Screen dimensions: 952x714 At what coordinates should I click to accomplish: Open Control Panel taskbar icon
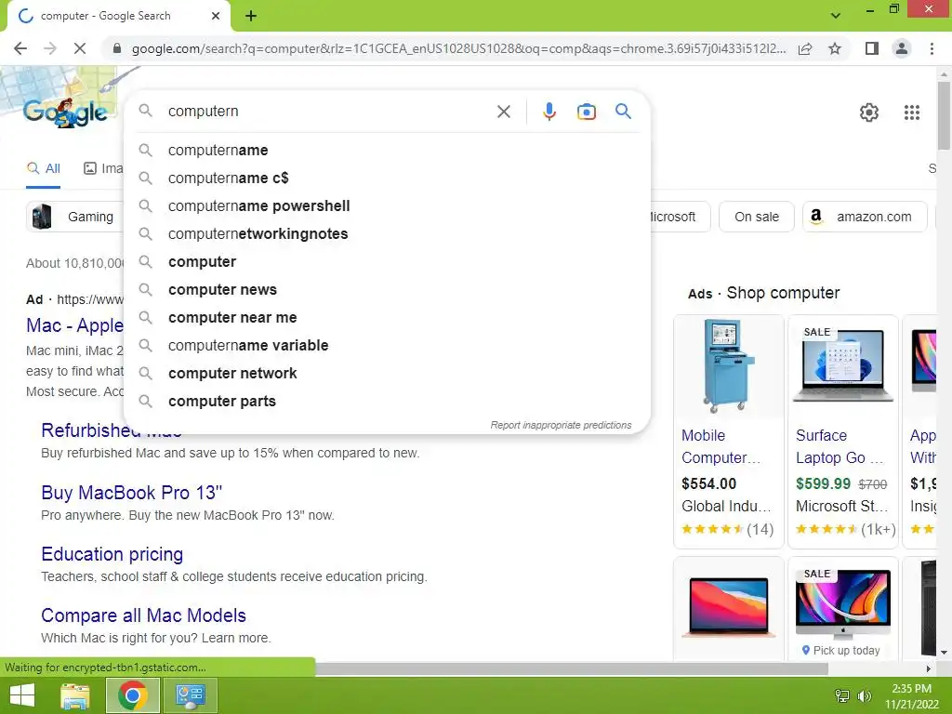(190, 695)
